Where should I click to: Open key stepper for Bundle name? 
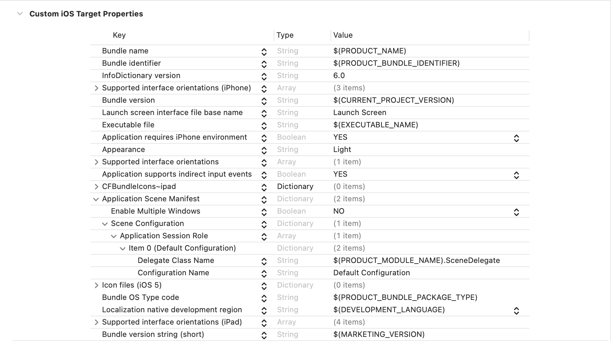(x=264, y=52)
